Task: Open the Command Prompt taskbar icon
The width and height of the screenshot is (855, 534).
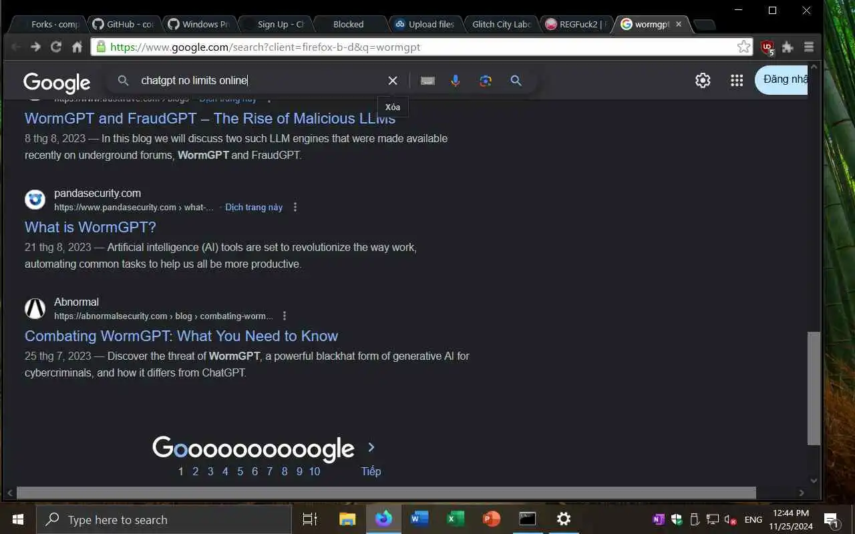Action: pyautogui.click(x=528, y=519)
